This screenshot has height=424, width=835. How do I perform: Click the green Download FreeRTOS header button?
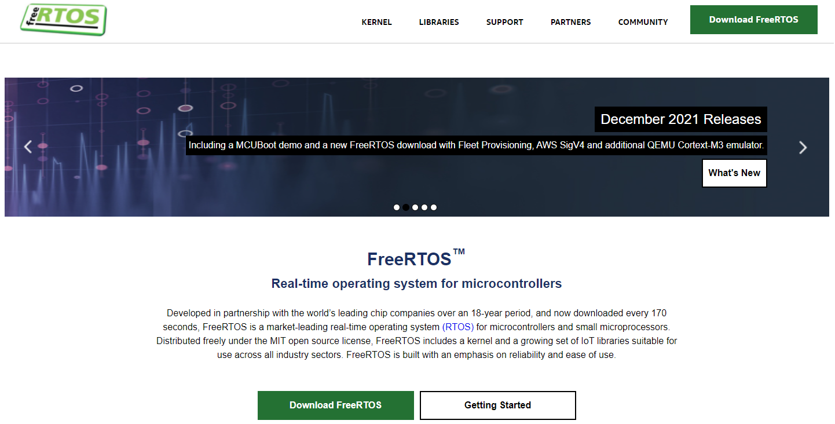(753, 19)
